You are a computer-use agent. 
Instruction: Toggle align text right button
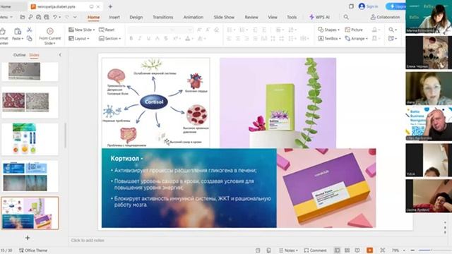pos(246,38)
